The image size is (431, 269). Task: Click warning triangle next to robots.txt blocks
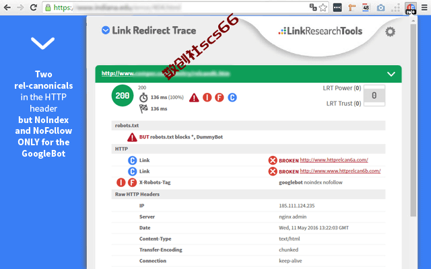[132, 137]
